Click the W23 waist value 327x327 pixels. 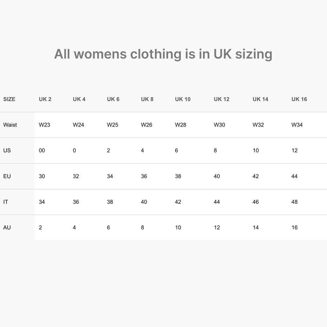click(44, 125)
